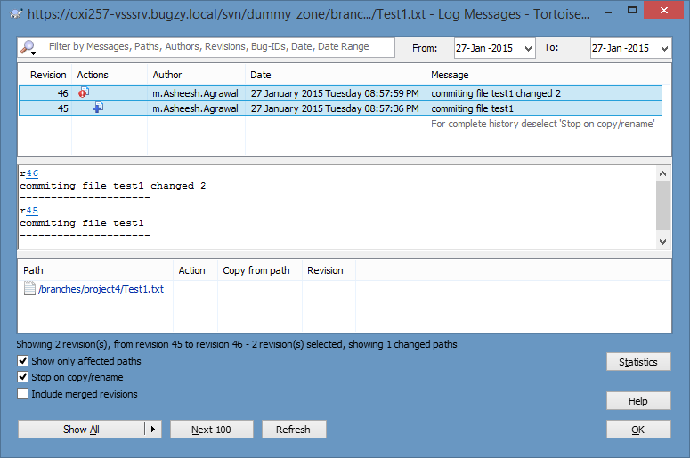Screen dimensions: 690x458
Task: Click the Revision column header in changed paths
Action: (329, 270)
